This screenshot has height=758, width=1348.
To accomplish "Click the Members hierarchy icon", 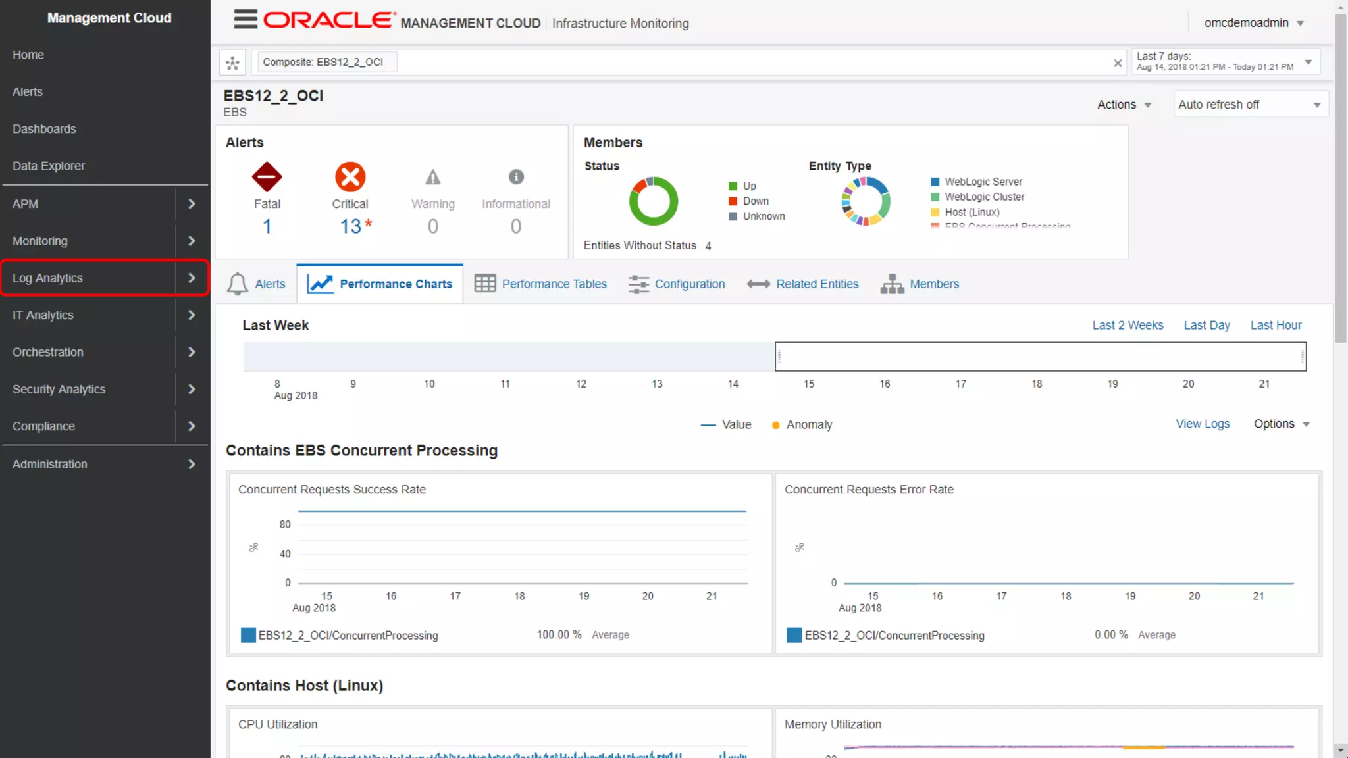I will [x=893, y=284].
